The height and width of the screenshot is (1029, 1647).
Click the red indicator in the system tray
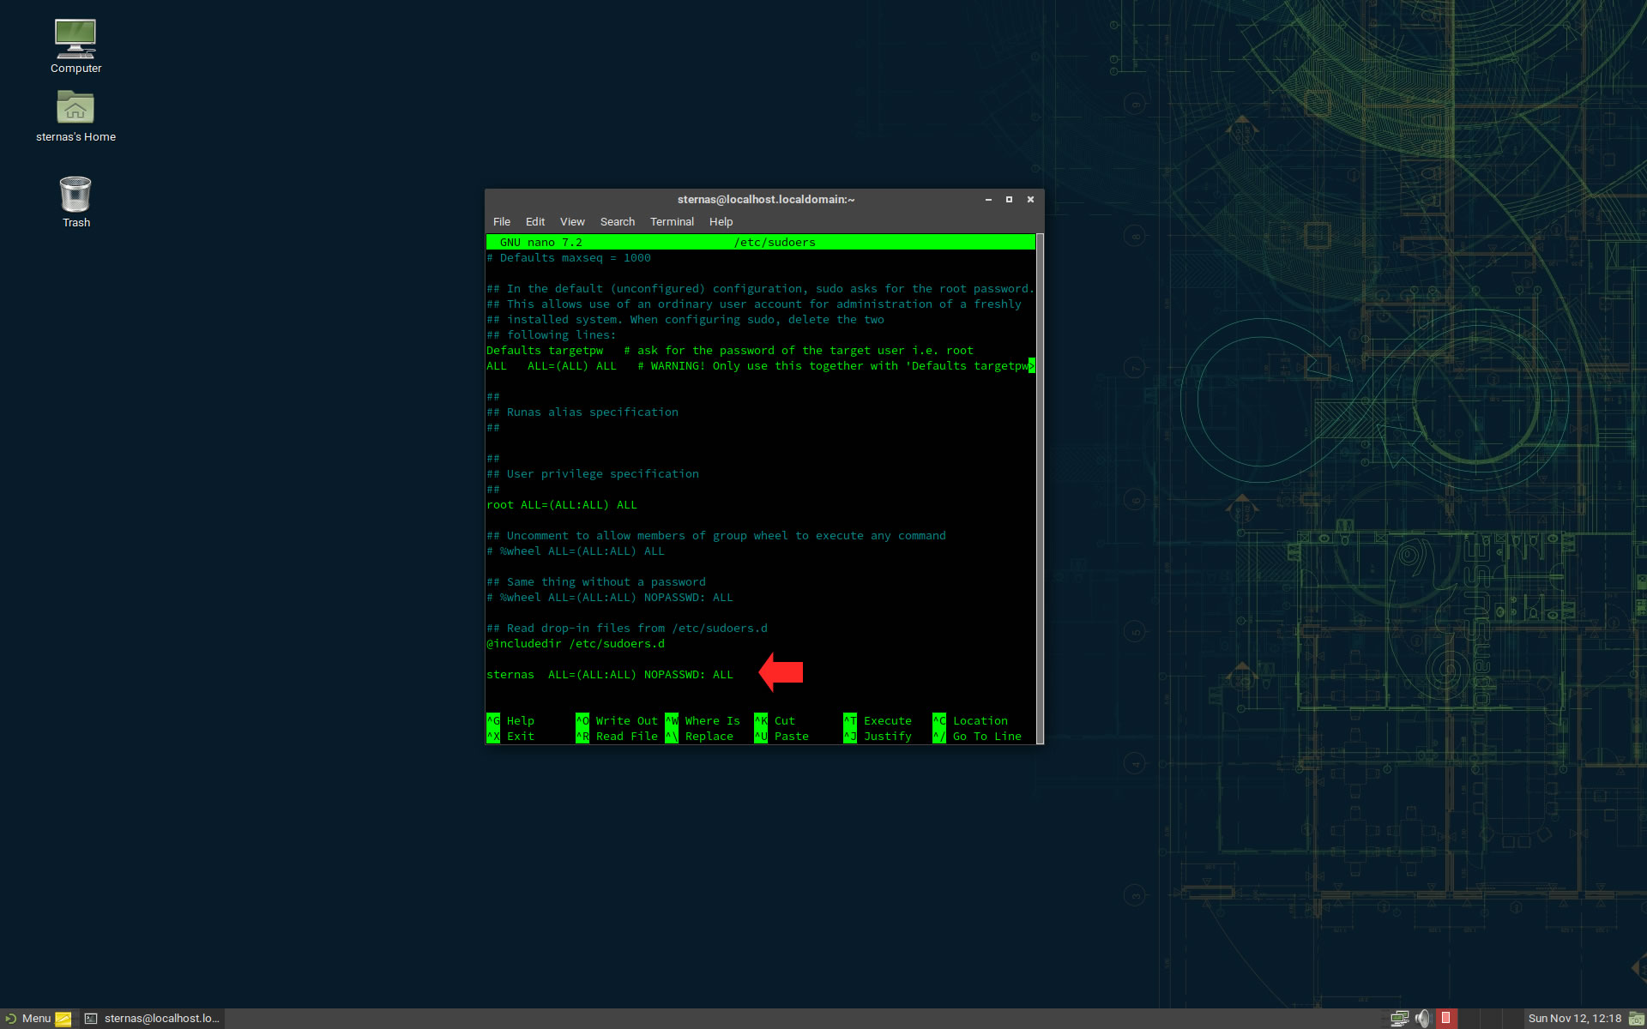coord(1446,1018)
